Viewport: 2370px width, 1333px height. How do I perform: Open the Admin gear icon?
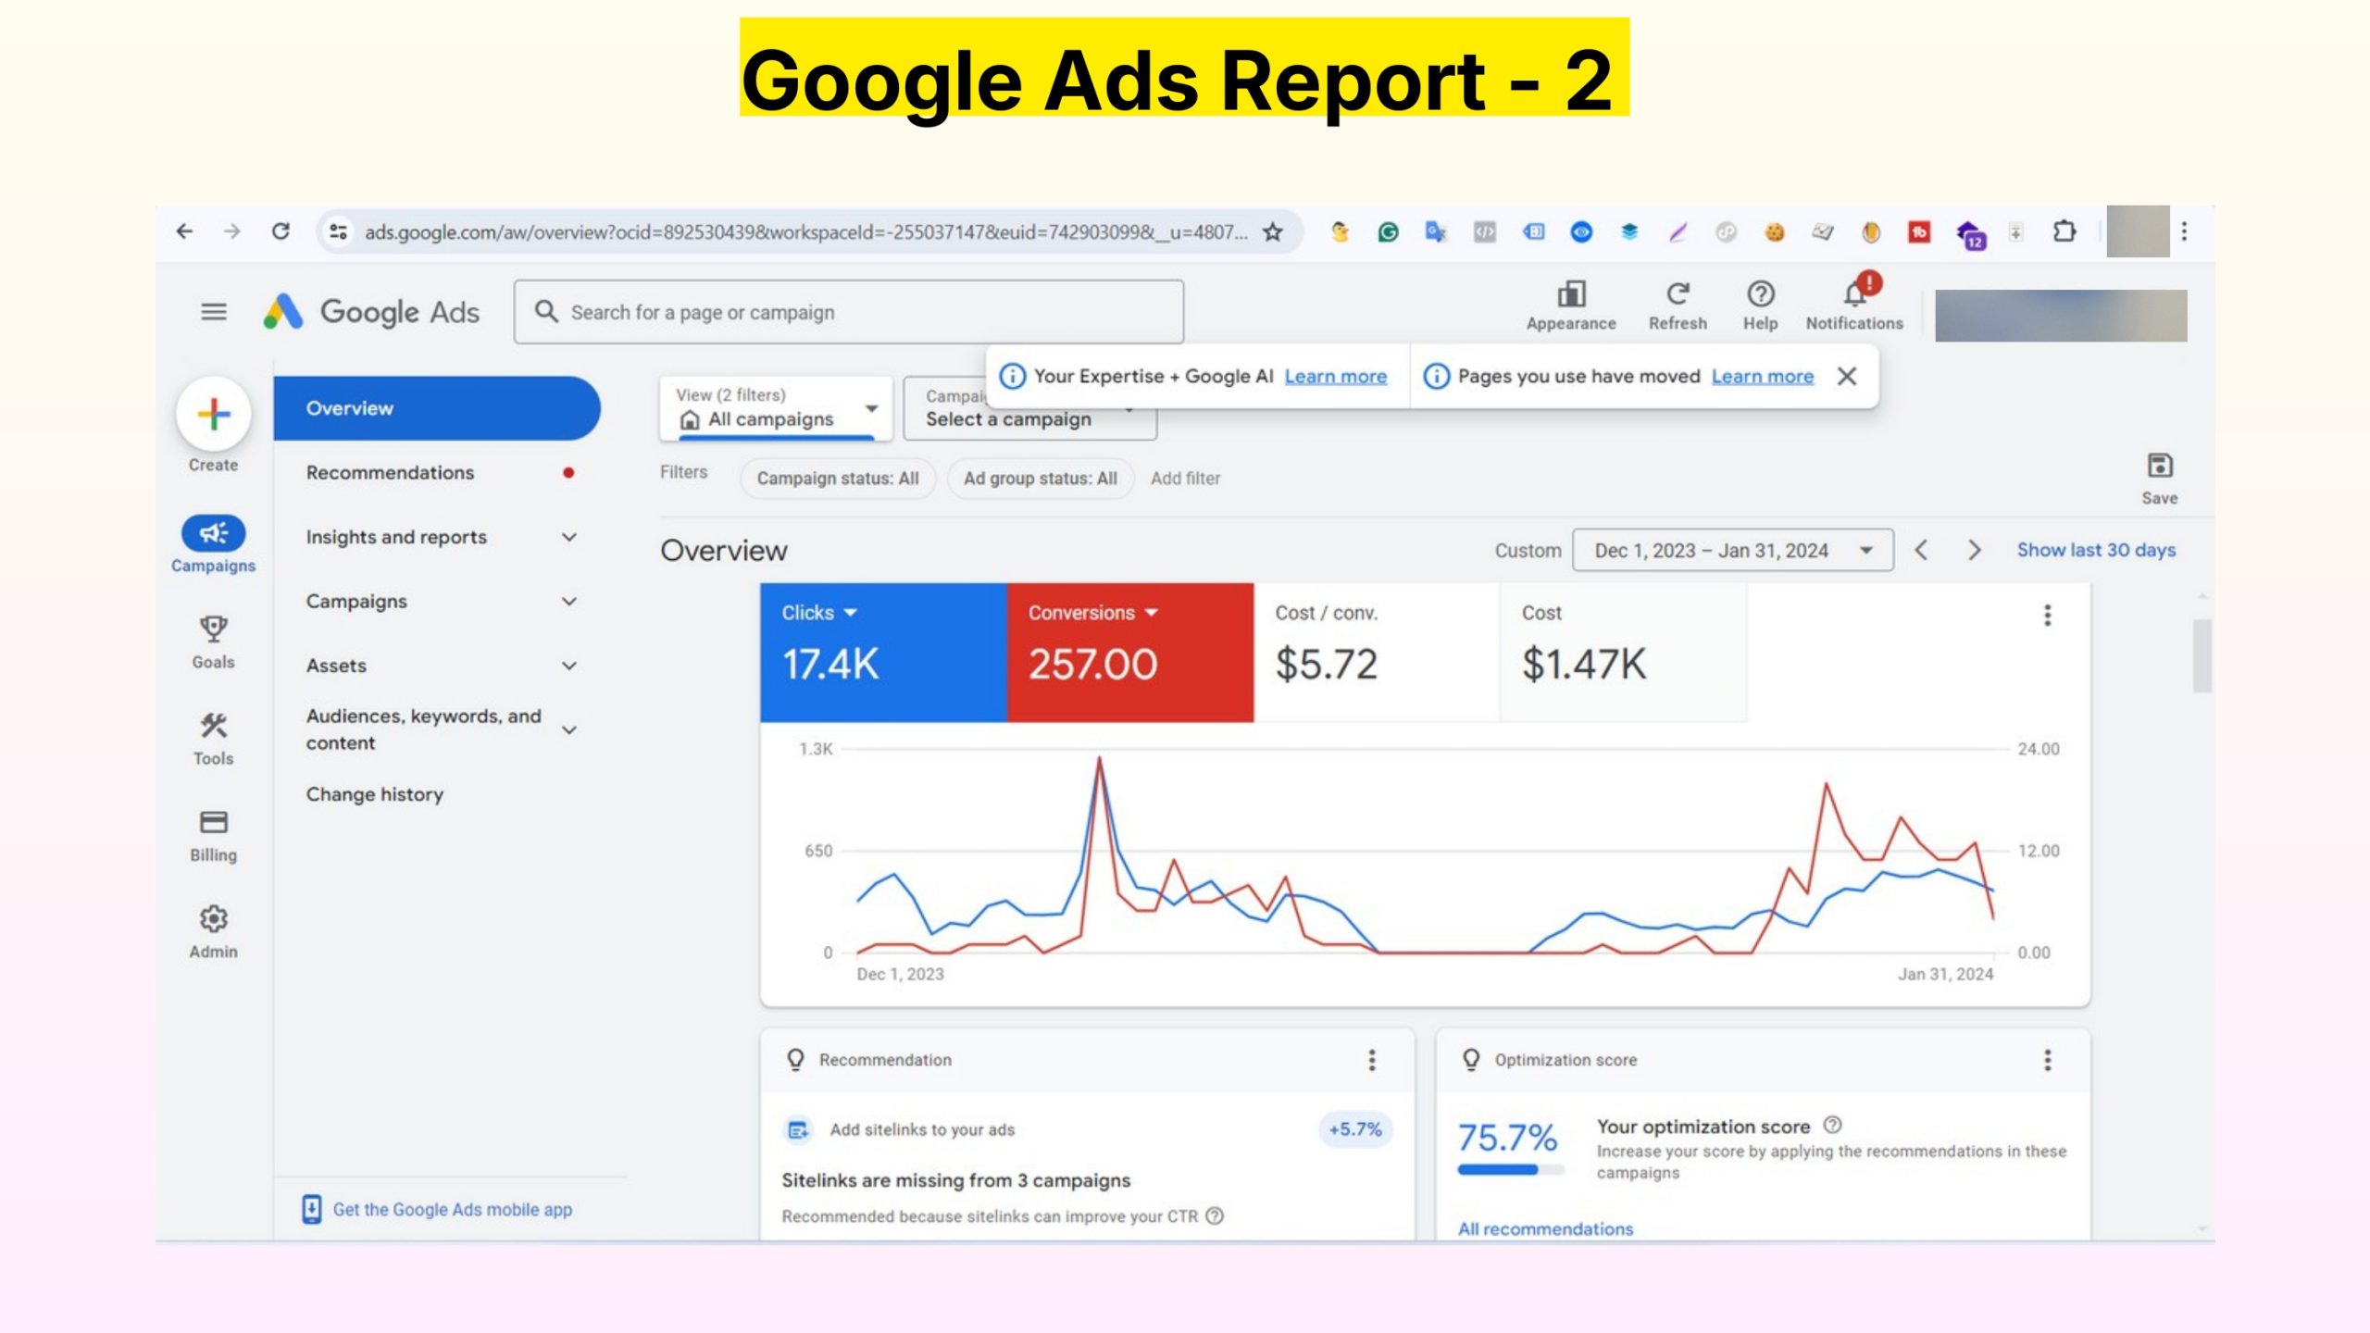pyautogui.click(x=214, y=918)
